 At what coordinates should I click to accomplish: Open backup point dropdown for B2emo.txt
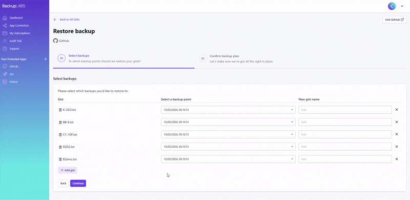pyautogui.click(x=228, y=159)
